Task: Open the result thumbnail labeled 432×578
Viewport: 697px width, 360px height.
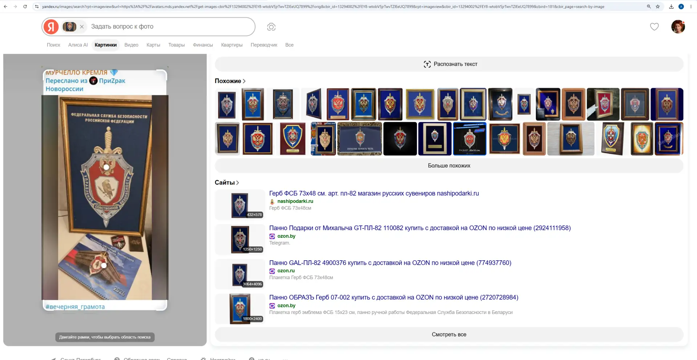Action: (x=240, y=205)
